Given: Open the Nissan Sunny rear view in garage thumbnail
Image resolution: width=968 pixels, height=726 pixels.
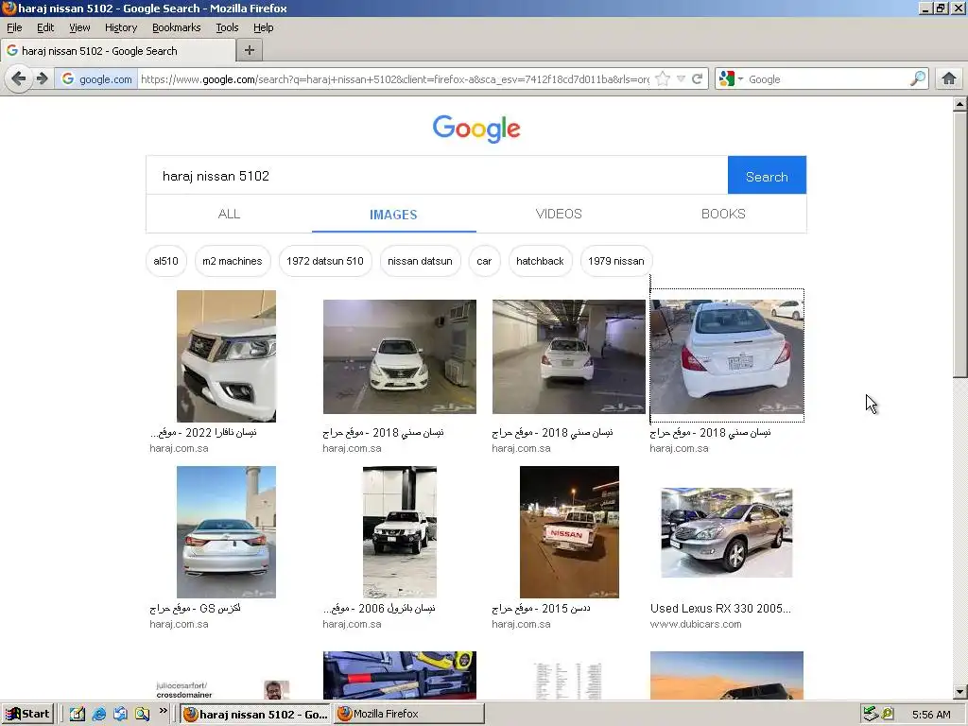Looking at the screenshot, I should pyautogui.click(x=568, y=356).
